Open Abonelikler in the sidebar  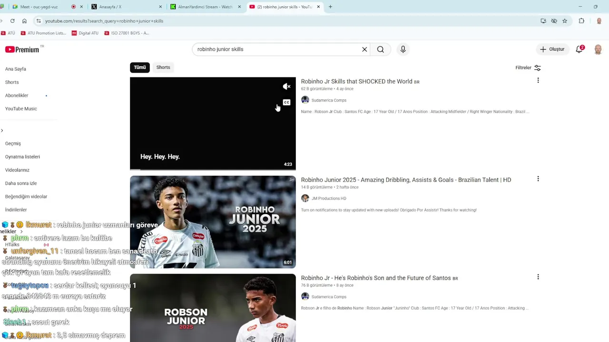point(17,95)
